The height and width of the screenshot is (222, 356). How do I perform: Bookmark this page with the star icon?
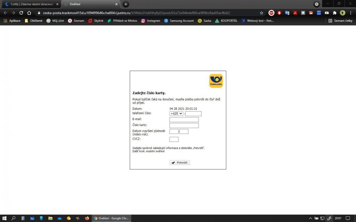(x=262, y=13)
